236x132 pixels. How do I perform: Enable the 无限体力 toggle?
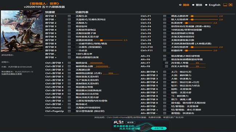pos(71,23)
